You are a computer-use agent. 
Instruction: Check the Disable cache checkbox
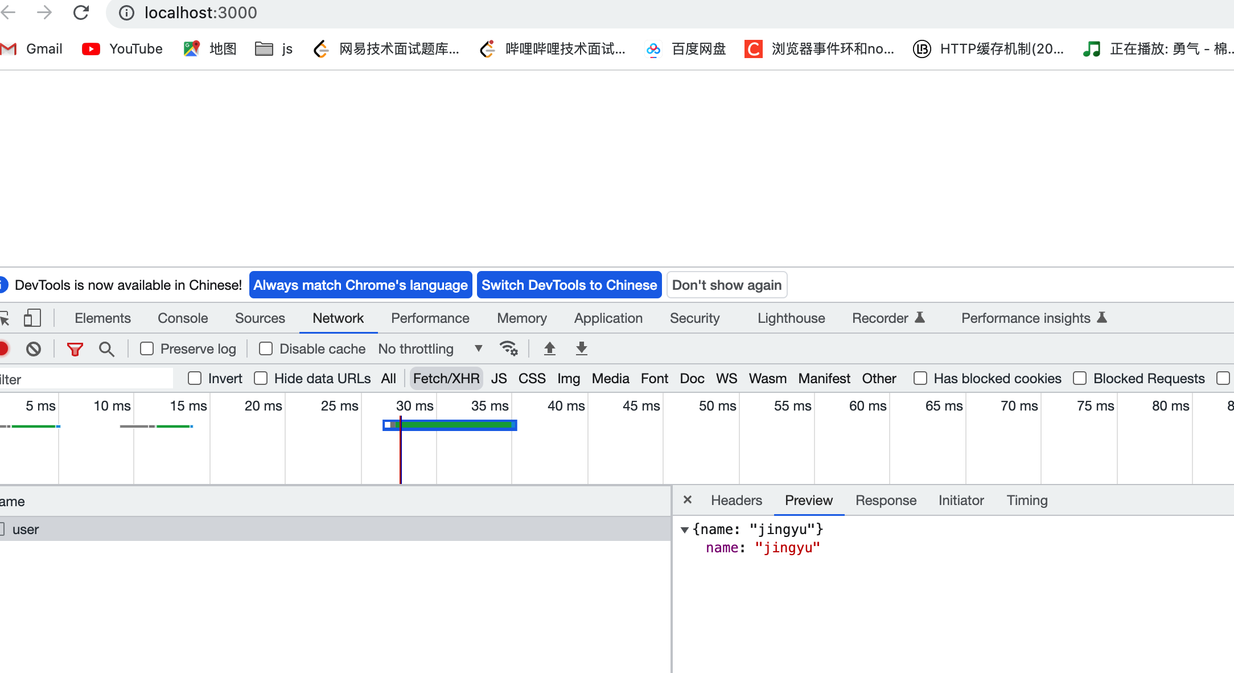[x=266, y=348]
